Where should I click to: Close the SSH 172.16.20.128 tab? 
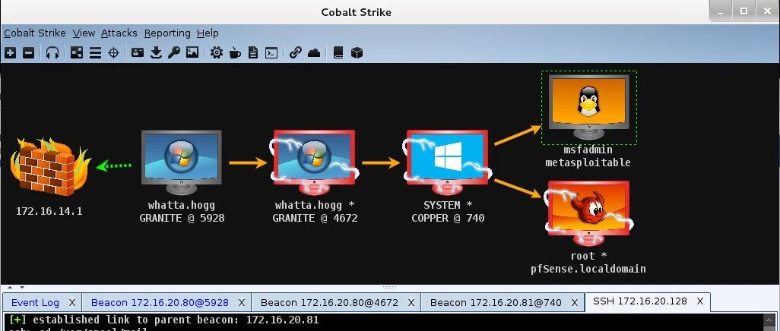[700, 301]
